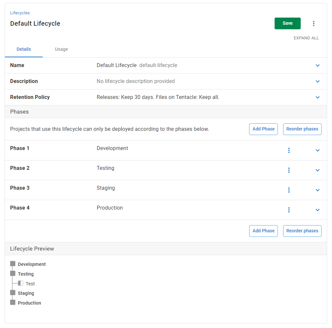Click 'Development' in Phase 1 row
This screenshot has height=328, width=332.
point(113,148)
